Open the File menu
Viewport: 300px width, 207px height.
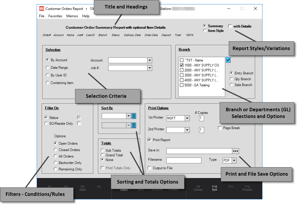[x=42, y=16]
